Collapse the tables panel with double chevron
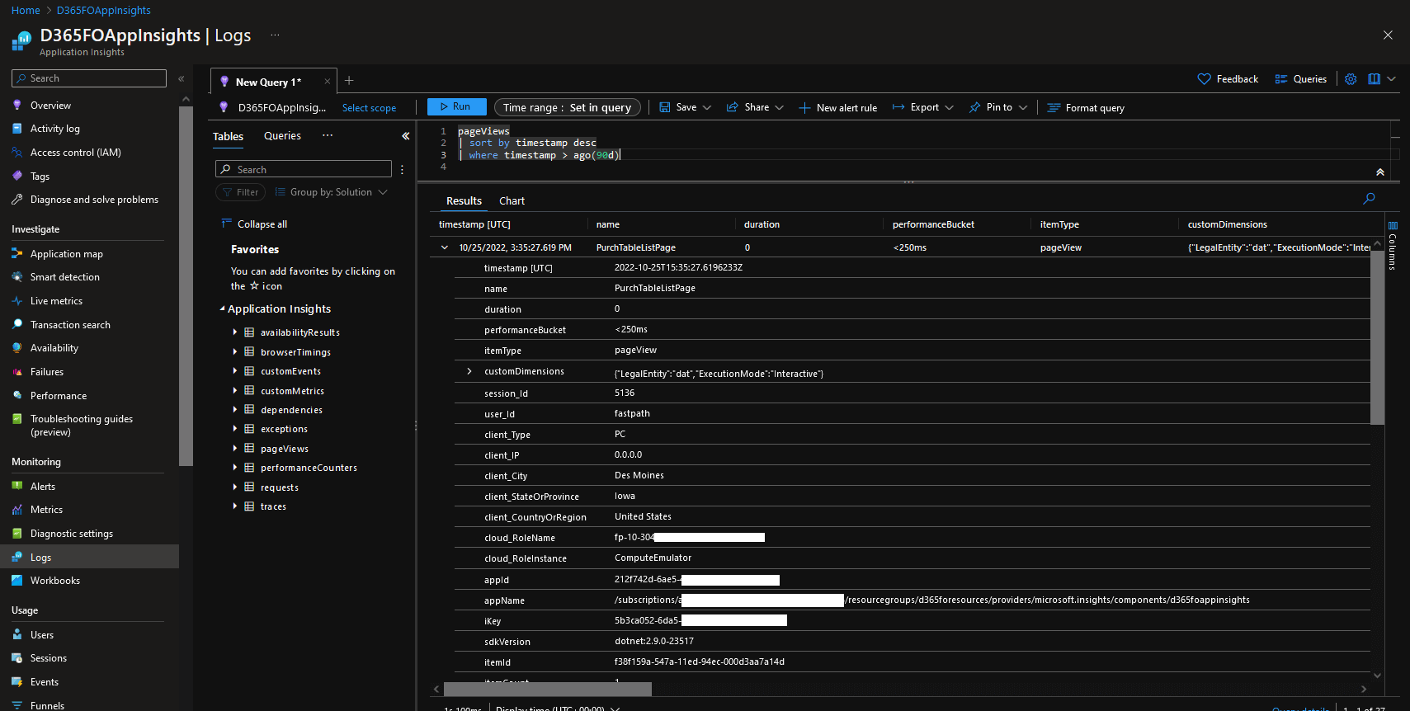The image size is (1410, 711). (406, 136)
